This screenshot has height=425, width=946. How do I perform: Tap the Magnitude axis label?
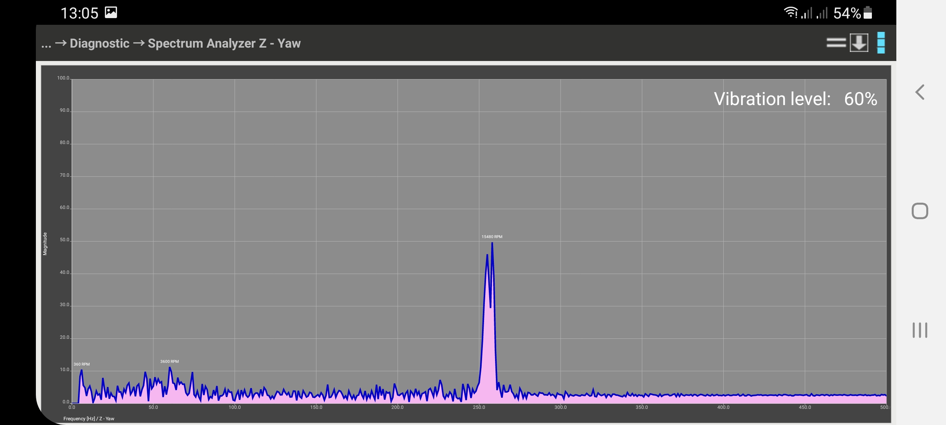pyautogui.click(x=45, y=244)
